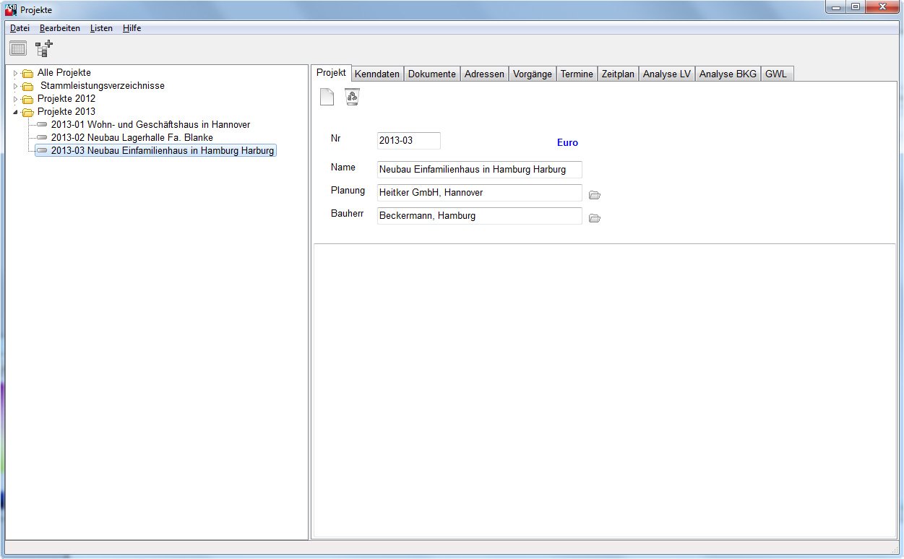
Task: Click item icon of project 2013-01
Action: (x=42, y=125)
